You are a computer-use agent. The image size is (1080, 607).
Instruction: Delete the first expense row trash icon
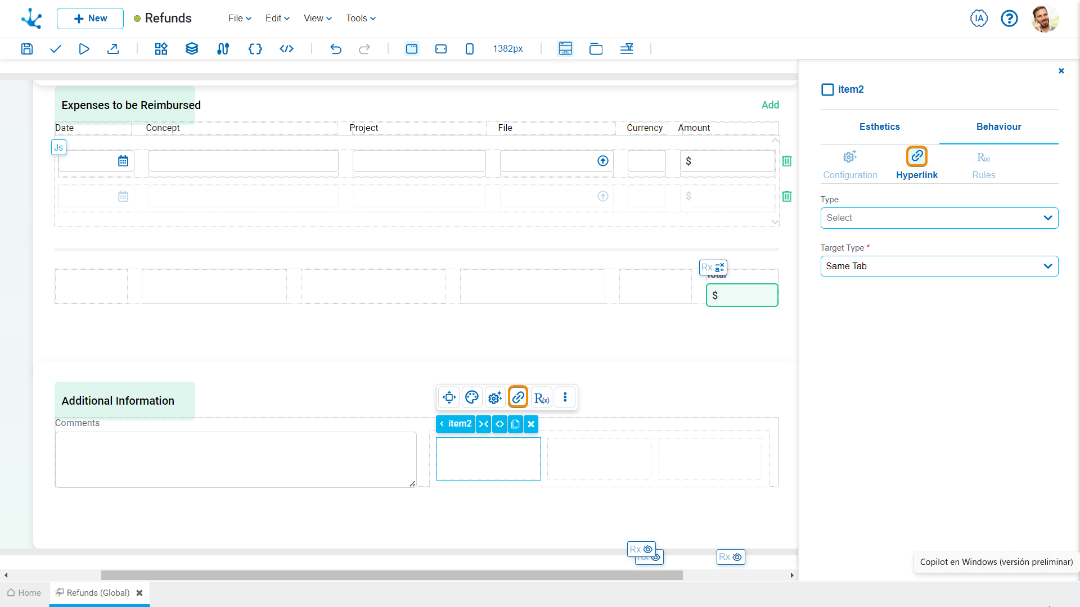787,161
